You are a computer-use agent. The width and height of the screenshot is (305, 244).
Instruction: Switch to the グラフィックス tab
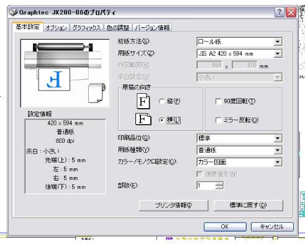click(x=86, y=27)
